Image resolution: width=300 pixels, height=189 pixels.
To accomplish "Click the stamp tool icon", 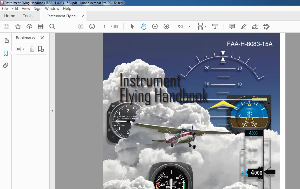I will 266,26.
